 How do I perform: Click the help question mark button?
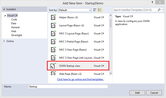[152, 2]
